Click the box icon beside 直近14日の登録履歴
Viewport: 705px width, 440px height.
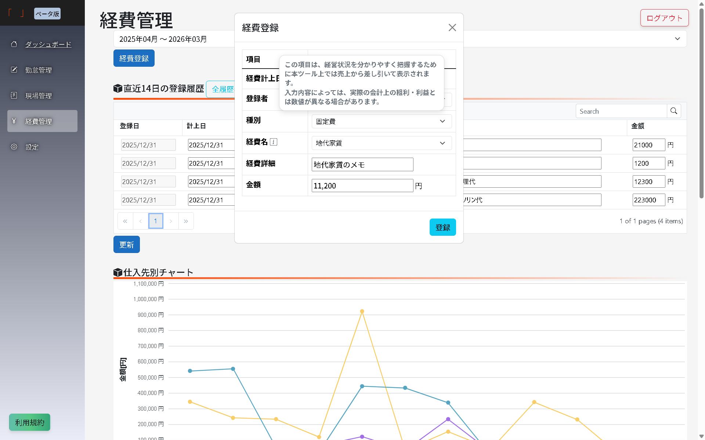click(x=117, y=88)
